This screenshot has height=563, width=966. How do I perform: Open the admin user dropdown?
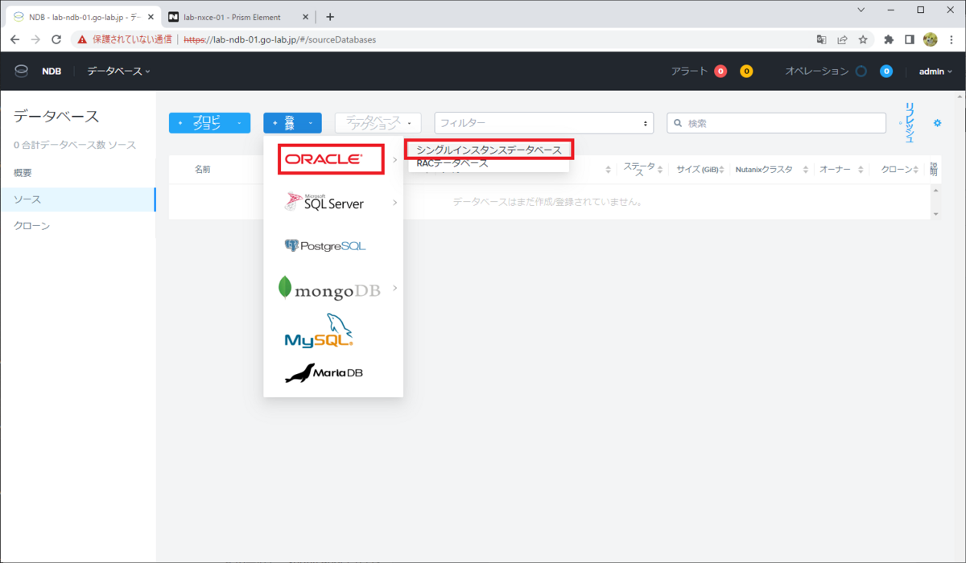coord(935,72)
